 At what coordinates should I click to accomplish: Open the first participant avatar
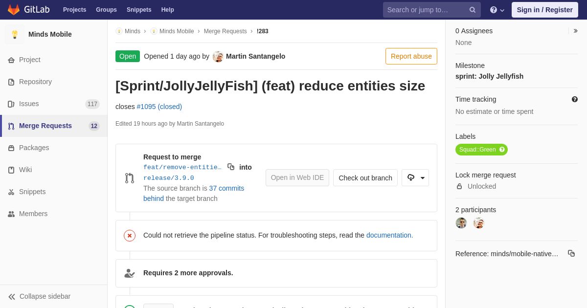pyautogui.click(x=461, y=223)
